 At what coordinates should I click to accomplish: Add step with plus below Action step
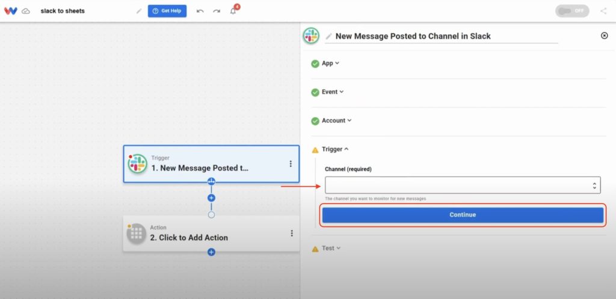pyautogui.click(x=211, y=252)
